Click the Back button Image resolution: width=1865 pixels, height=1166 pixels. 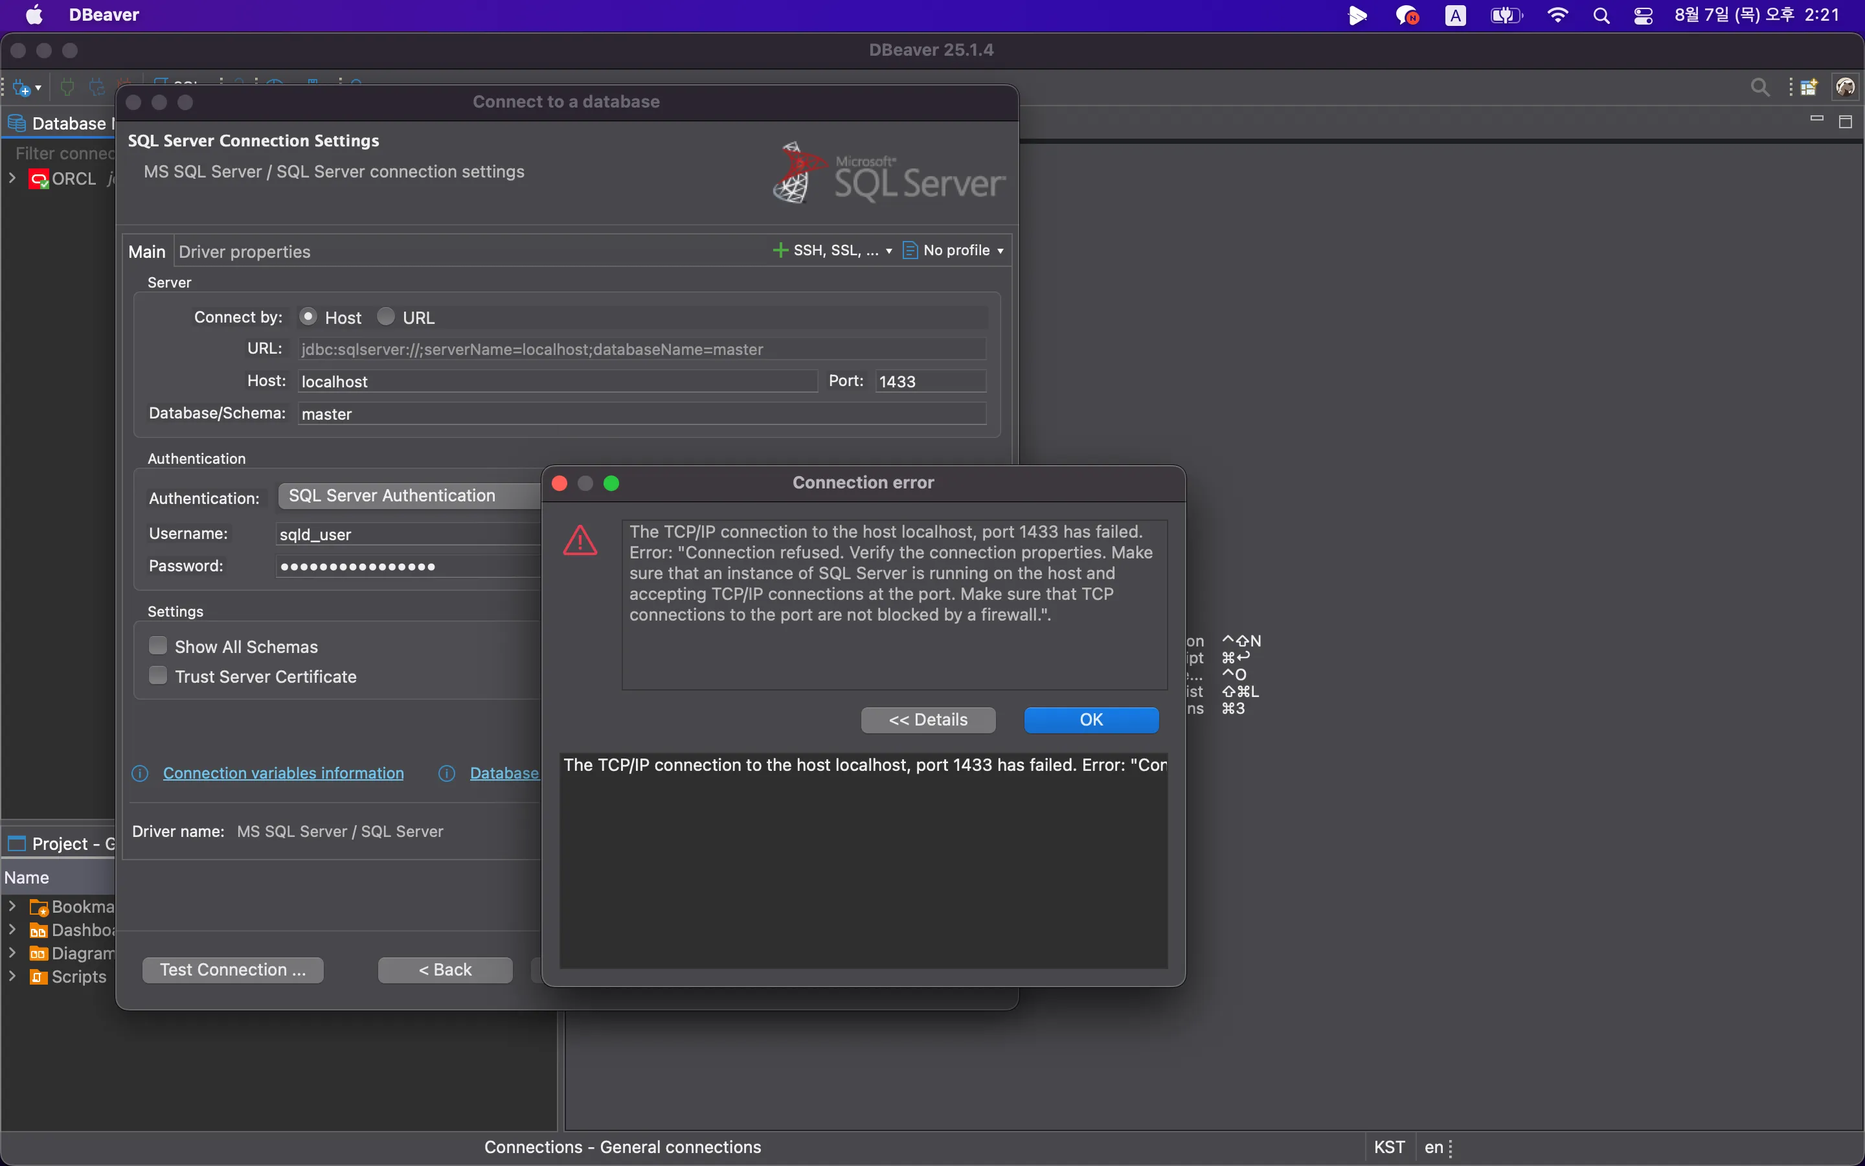(x=445, y=970)
